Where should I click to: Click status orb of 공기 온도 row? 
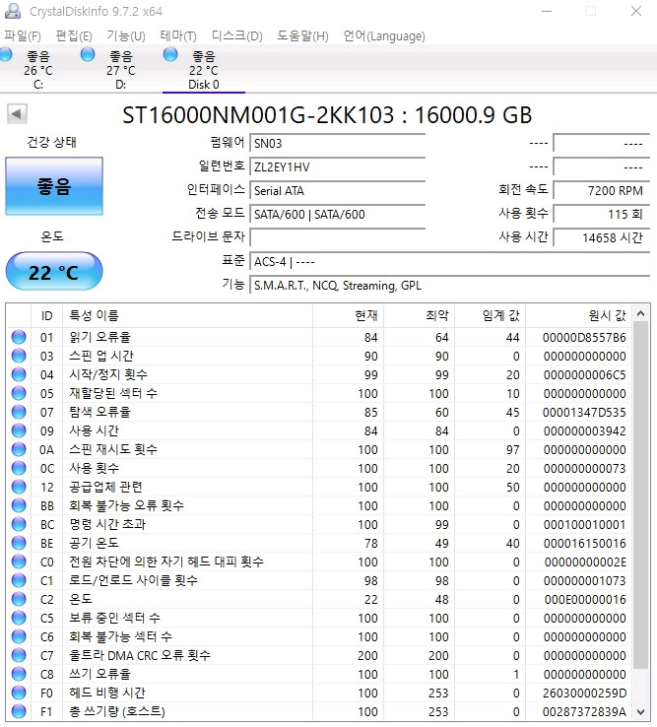click(x=19, y=543)
